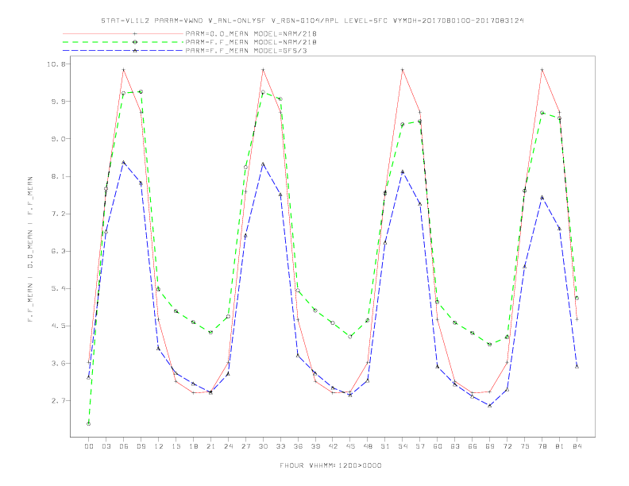629x486 pixels.
Task: Select legend entry PARM=F.F_MEAN MODEL=GFS/3
Action: point(246,51)
